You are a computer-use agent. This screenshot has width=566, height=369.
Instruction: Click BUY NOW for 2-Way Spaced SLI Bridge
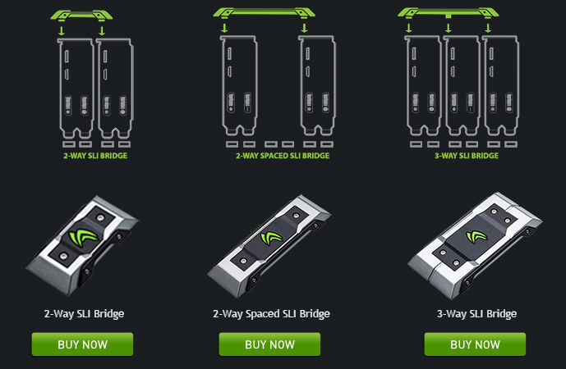(269, 344)
